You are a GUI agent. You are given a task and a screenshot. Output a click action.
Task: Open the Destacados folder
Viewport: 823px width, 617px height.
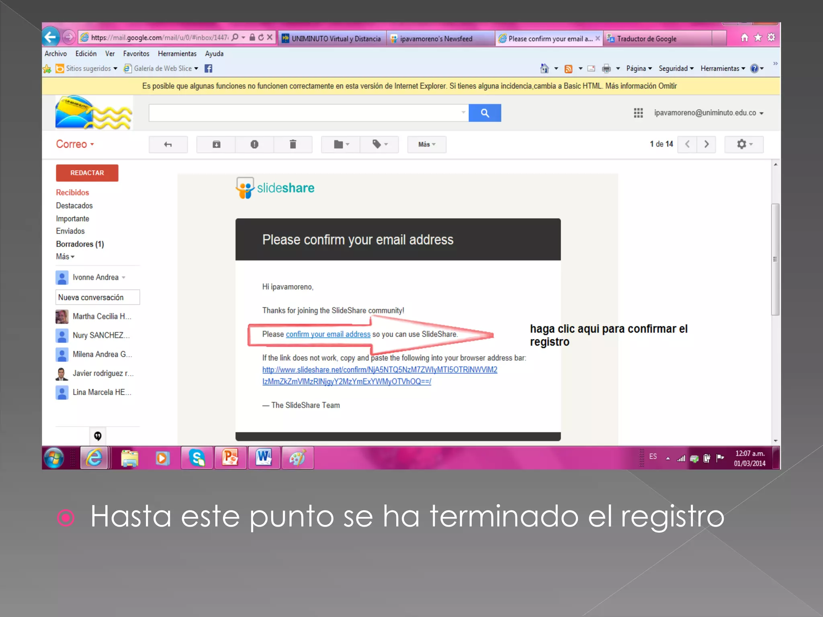74,206
